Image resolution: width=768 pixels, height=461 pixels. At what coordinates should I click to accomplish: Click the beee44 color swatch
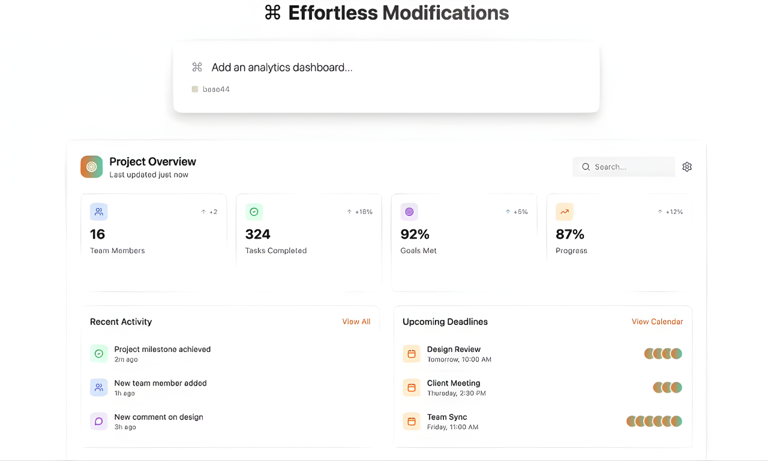click(x=194, y=89)
